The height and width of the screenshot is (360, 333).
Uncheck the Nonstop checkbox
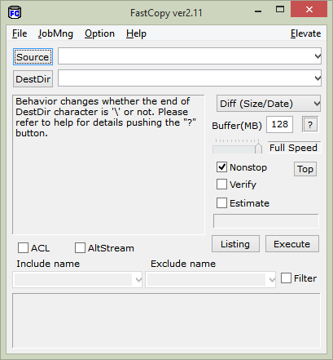pyautogui.click(x=221, y=167)
